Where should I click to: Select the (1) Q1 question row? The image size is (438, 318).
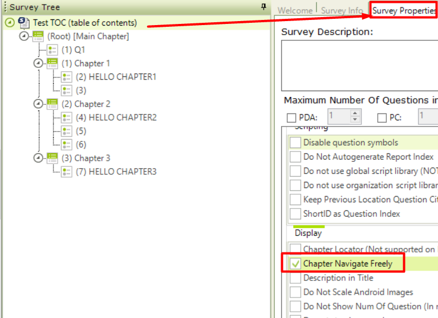tap(73, 50)
